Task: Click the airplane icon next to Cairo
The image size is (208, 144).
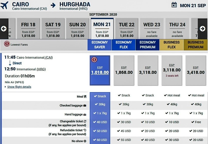Action: (x=5, y=5)
